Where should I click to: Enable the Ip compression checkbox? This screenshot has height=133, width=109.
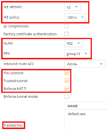67,26
